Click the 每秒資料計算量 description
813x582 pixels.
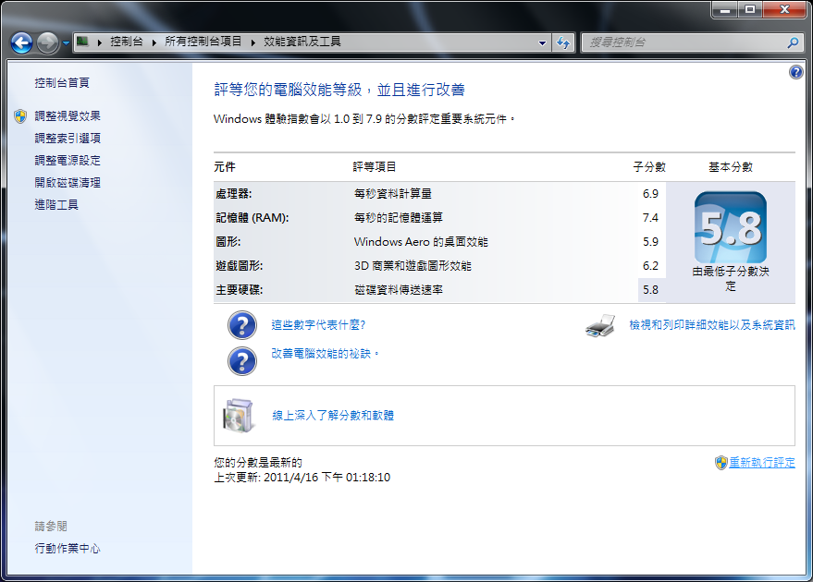(x=392, y=194)
